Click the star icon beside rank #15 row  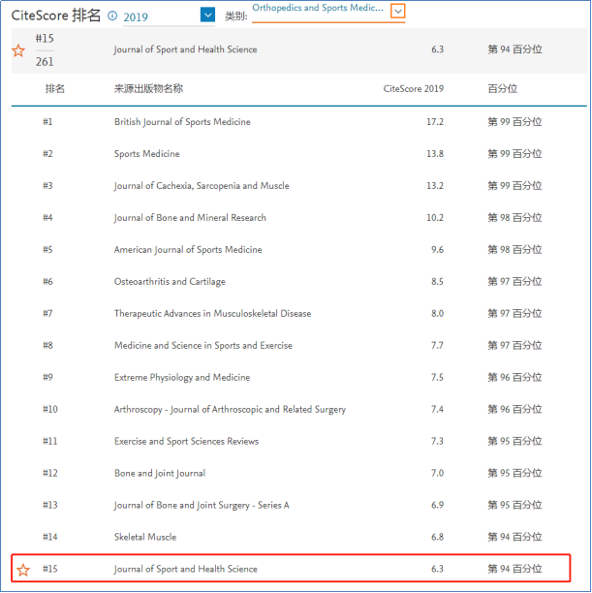click(x=23, y=569)
